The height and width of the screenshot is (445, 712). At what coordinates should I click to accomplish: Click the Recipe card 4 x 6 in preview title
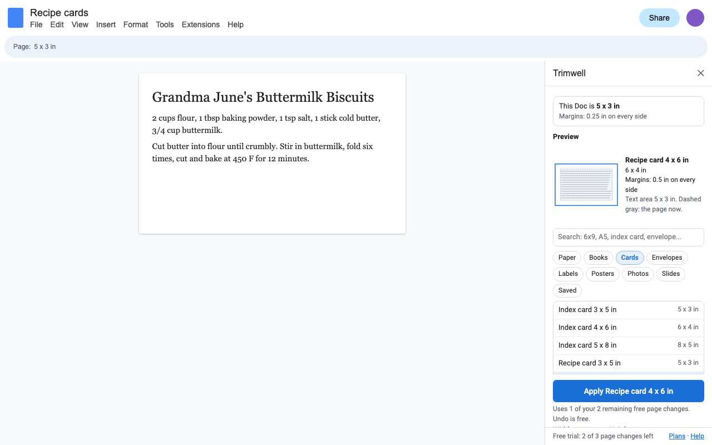pyautogui.click(x=657, y=160)
